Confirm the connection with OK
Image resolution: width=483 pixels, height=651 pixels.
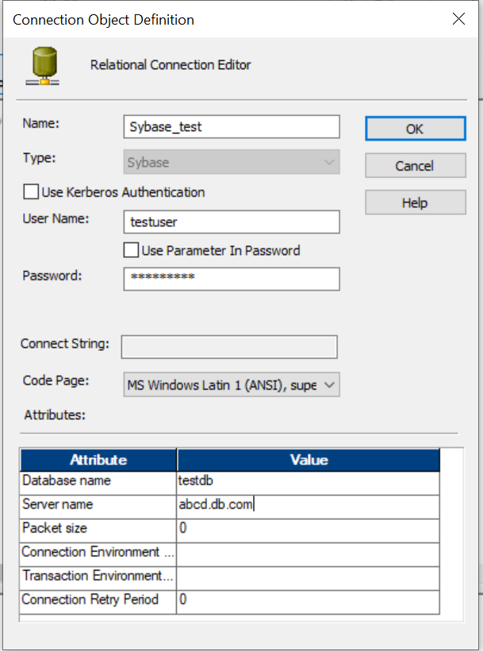(x=416, y=129)
